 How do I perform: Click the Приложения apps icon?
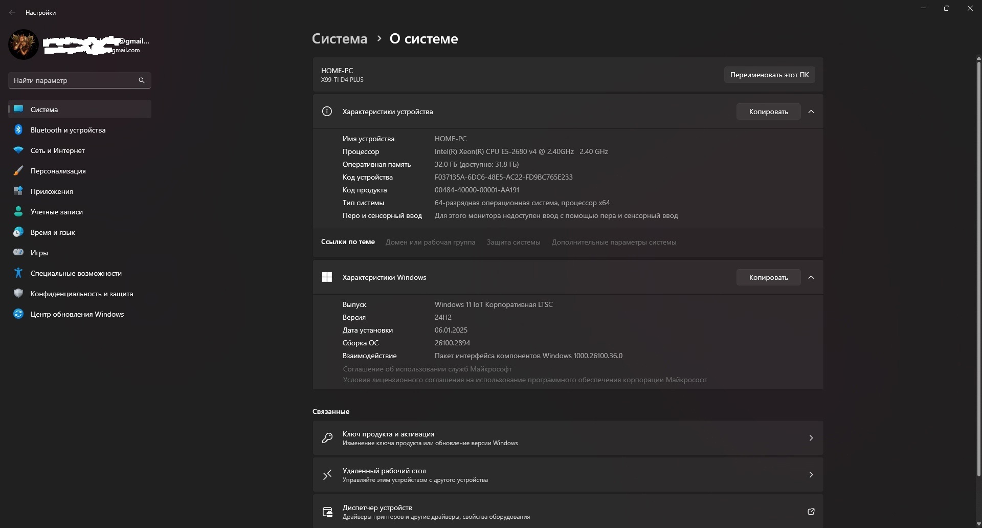(x=18, y=191)
